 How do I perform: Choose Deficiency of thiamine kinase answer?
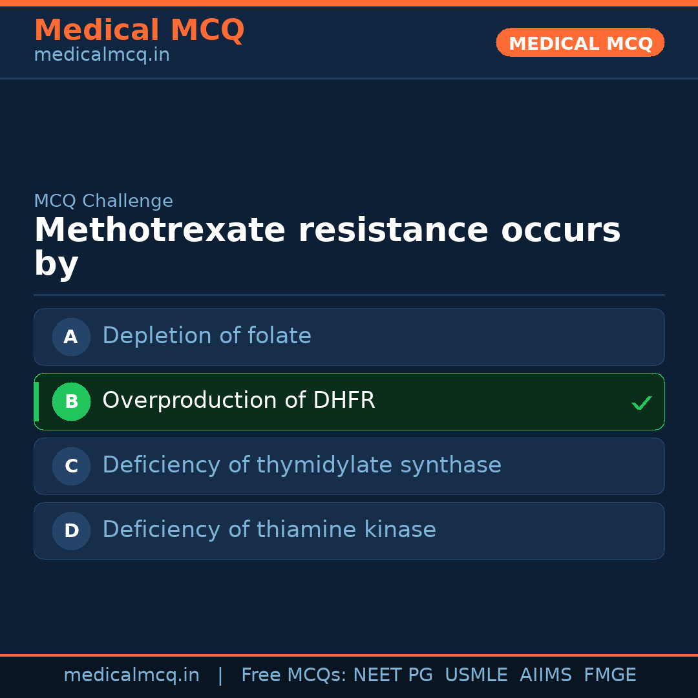coord(269,530)
